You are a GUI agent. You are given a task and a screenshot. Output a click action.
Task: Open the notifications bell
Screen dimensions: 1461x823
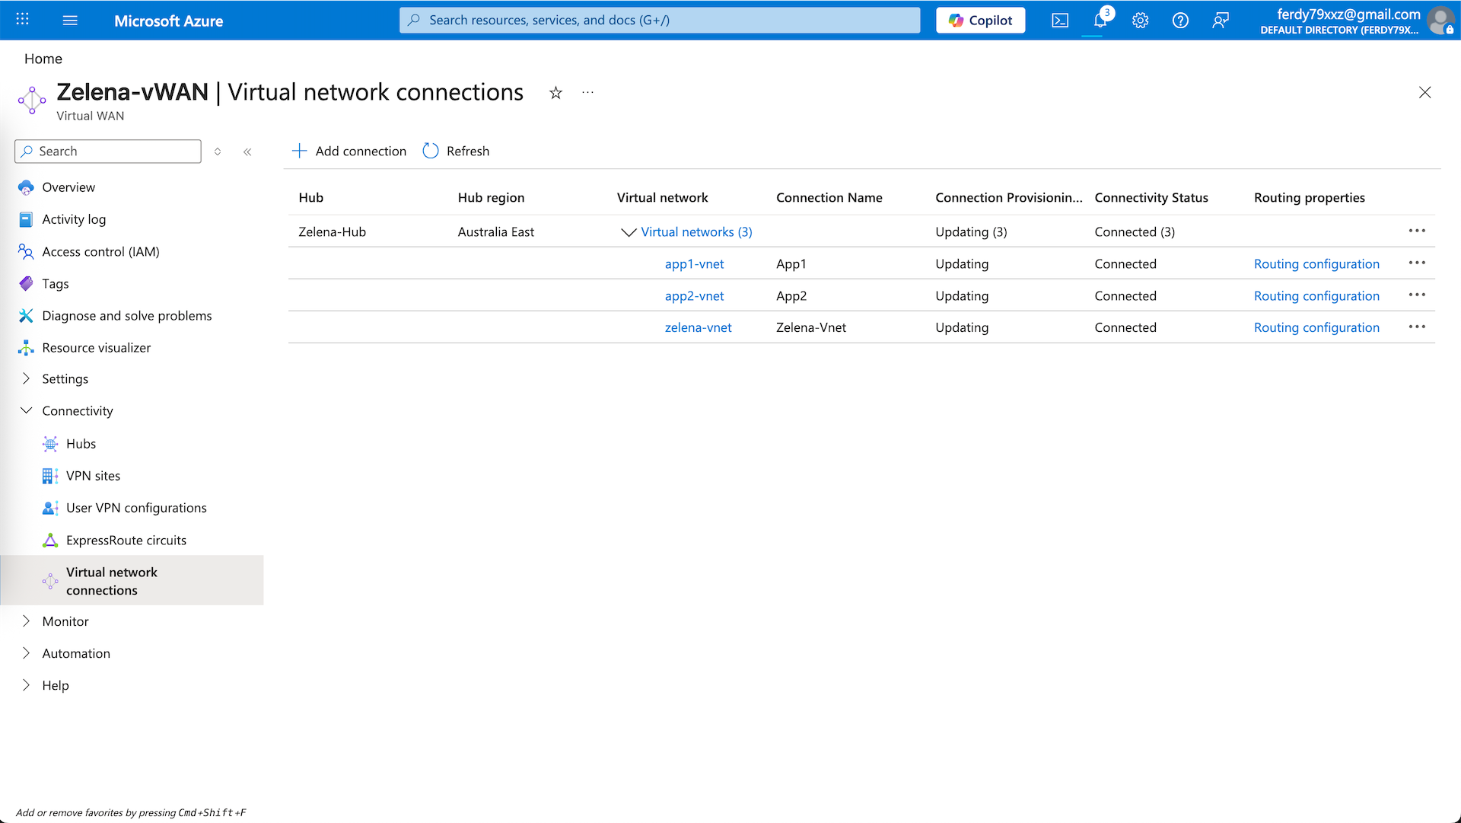click(1100, 21)
